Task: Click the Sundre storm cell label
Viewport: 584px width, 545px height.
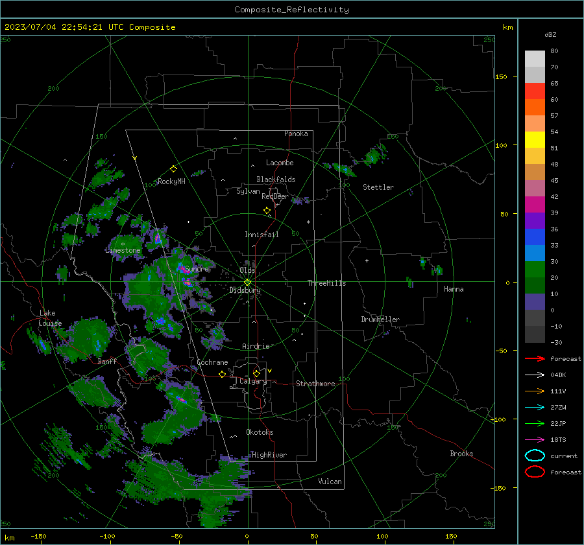Action: 197,269
